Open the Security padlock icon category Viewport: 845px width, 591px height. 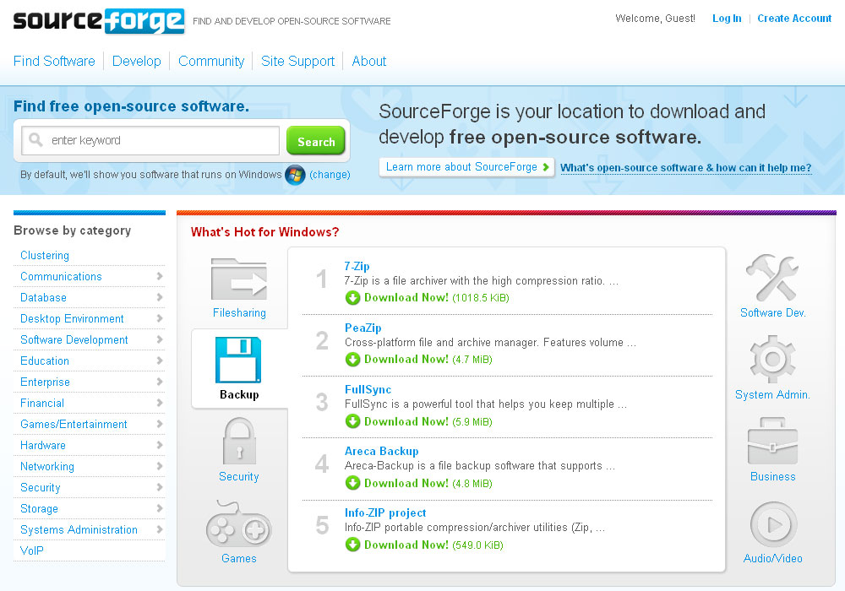tap(239, 442)
